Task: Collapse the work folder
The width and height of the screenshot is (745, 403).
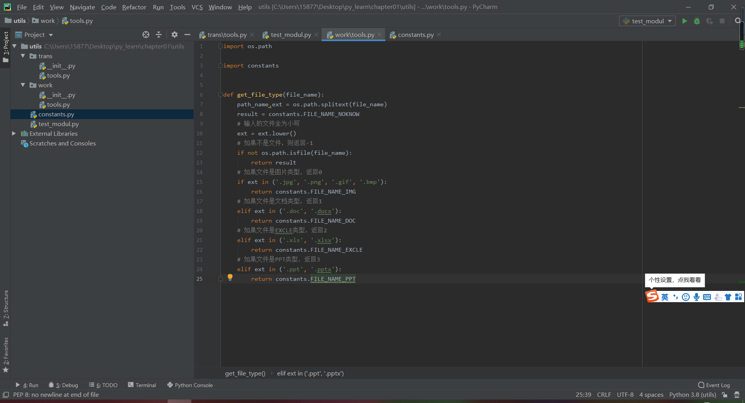Action: (23, 85)
